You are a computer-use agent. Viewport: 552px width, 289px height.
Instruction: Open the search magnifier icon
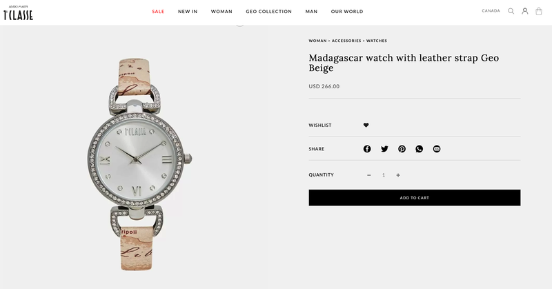point(511,11)
